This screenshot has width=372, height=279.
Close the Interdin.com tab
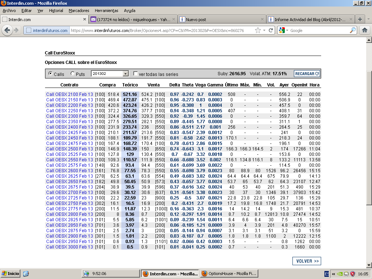click(85, 19)
